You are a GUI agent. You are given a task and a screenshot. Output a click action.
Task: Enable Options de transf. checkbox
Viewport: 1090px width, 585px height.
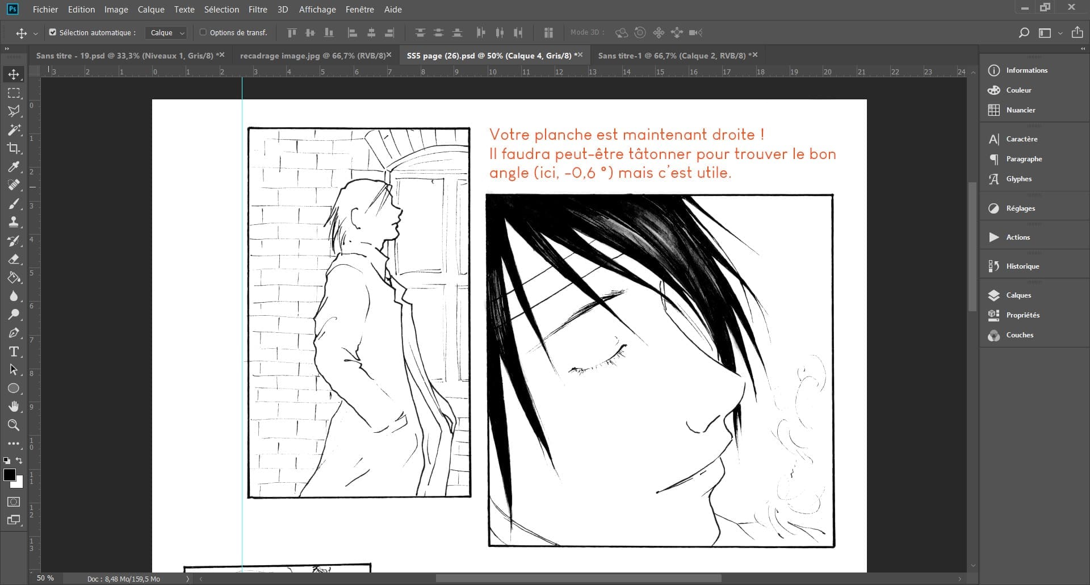203,32
